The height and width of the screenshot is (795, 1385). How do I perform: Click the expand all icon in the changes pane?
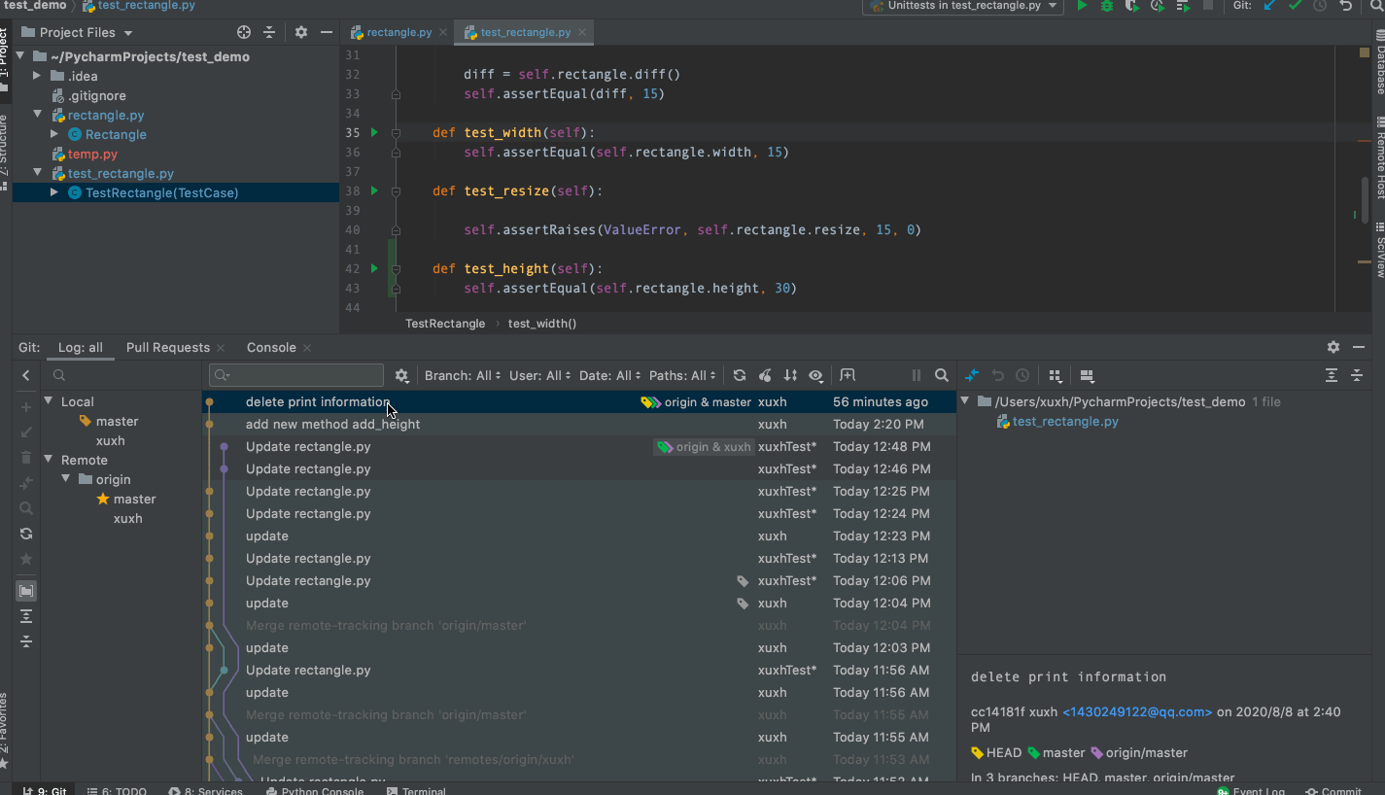[1332, 375]
